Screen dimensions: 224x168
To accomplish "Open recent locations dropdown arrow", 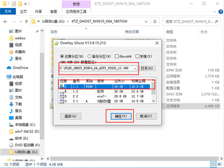I will pos(21,22).
